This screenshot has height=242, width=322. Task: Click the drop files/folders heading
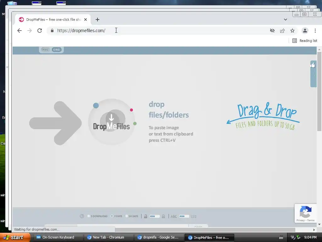[x=169, y=110]
